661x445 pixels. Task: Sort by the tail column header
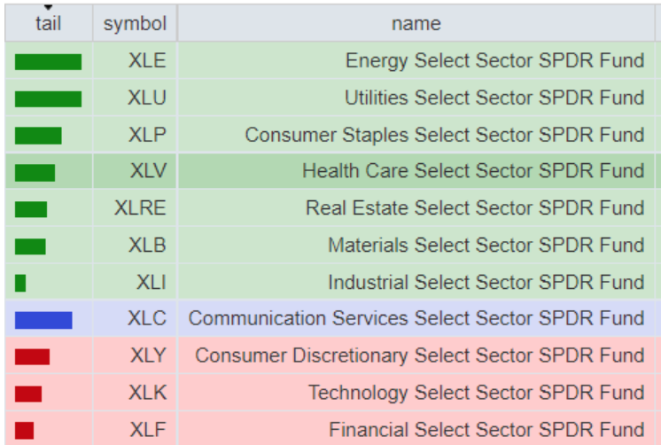coord(48,24)
